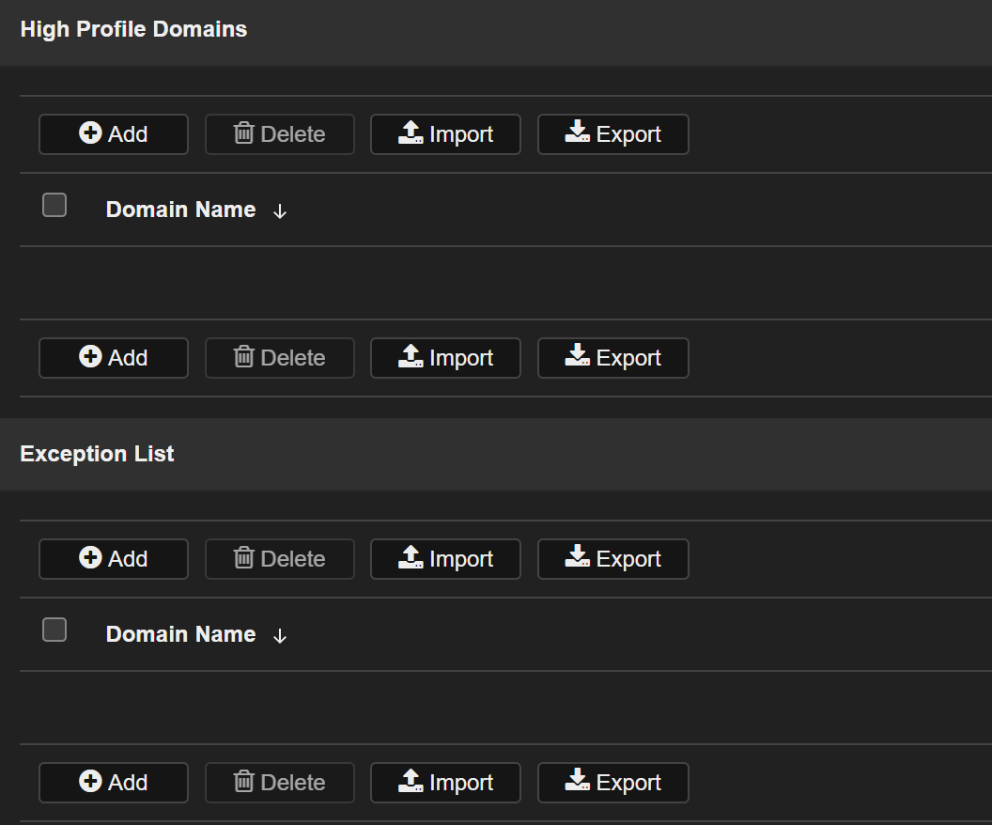Tick the Exception List select-all checkbox
The image size is (992, 825).
tap(54, 630)
